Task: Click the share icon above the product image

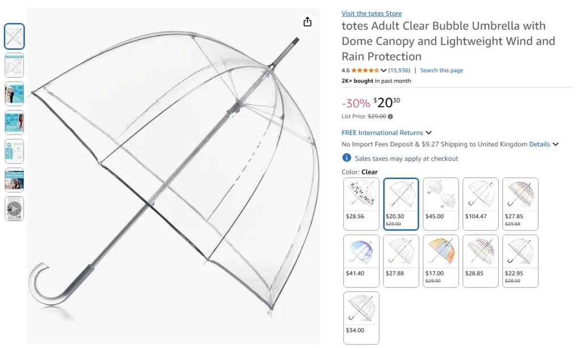Action: [x=307, y=21]
